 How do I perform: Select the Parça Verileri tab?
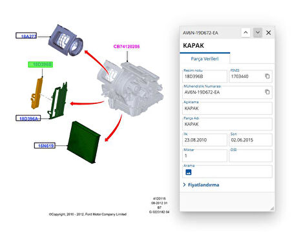pyautogui.click(x=205, y=59)
